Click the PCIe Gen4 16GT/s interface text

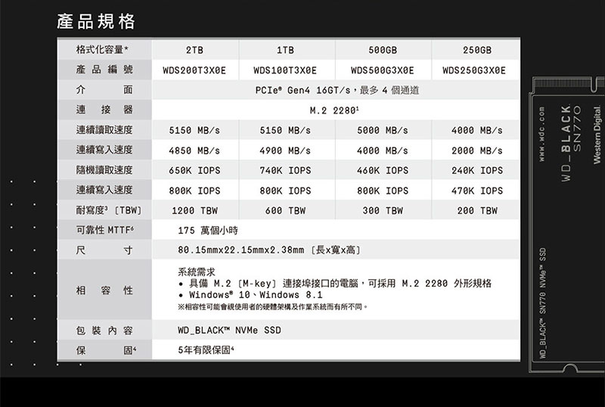[337, 90]
